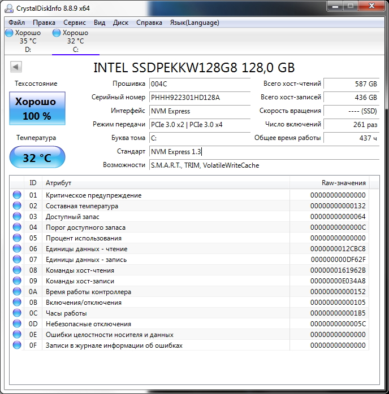Click status orb of attribute 06 row
Viewport: 389px width, 394px height.
(x=17, y=248)
